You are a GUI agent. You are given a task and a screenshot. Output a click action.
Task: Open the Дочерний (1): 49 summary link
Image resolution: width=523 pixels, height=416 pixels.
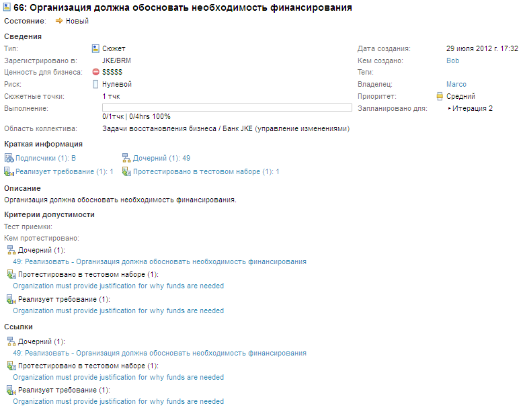tap(161, 158)
